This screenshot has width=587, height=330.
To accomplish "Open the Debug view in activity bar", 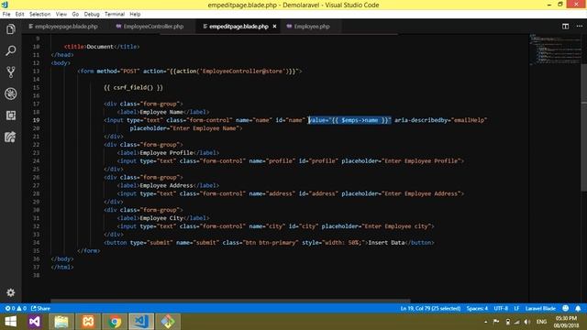I will (x=10, y=93).
